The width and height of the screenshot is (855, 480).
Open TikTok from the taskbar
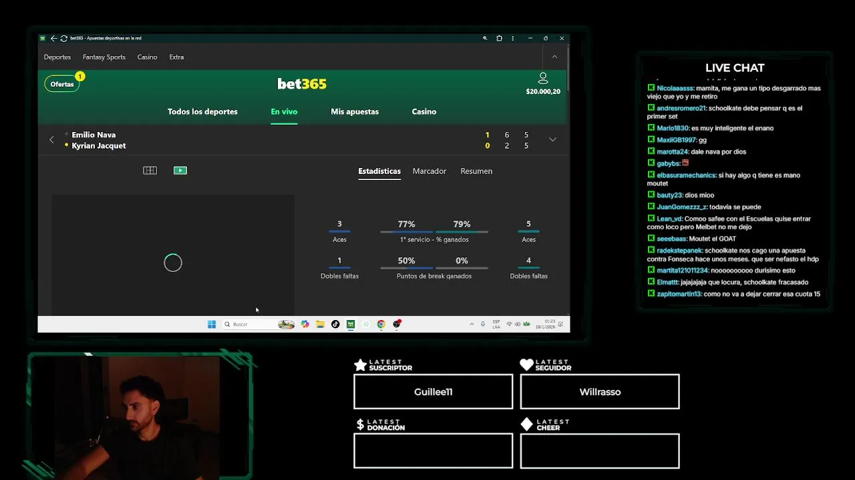point(335,324)
